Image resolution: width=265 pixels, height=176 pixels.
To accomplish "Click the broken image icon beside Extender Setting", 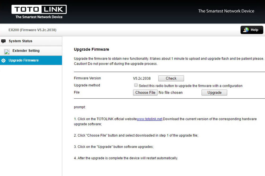I will pos(7,52).
